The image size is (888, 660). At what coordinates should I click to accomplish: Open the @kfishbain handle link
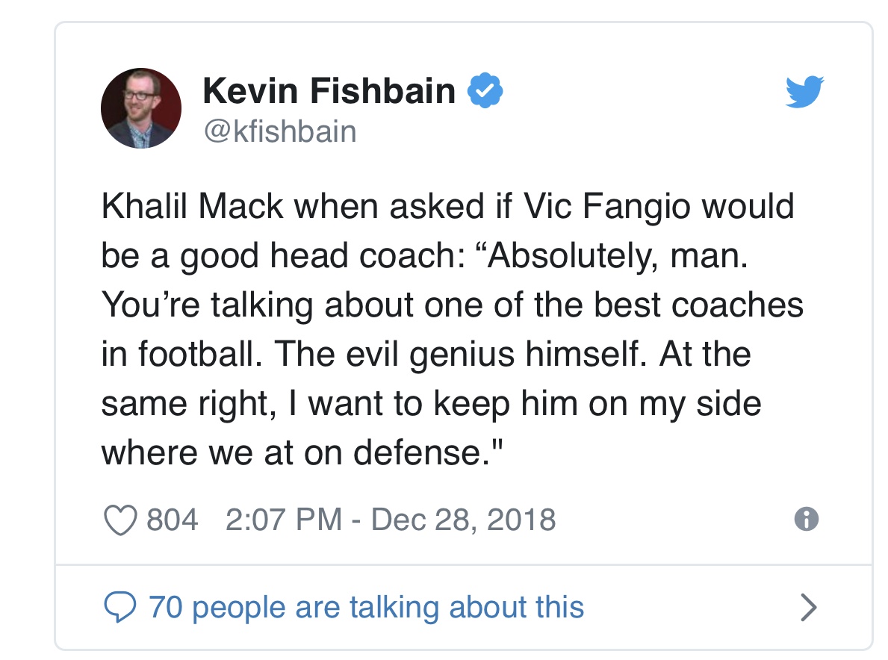[x=279, y=132]
